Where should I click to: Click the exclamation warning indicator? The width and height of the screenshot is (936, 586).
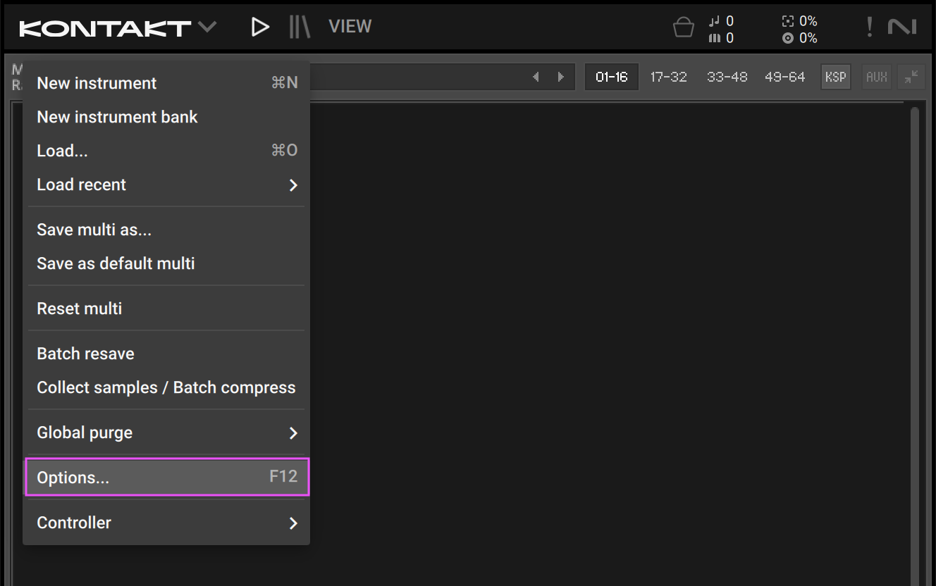870,26
